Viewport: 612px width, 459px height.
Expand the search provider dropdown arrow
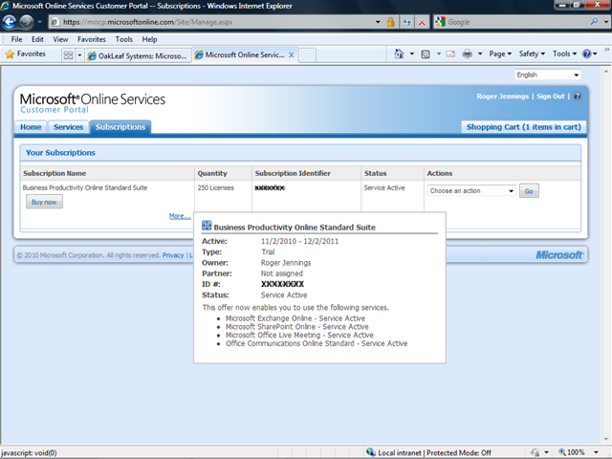[605, 22]
